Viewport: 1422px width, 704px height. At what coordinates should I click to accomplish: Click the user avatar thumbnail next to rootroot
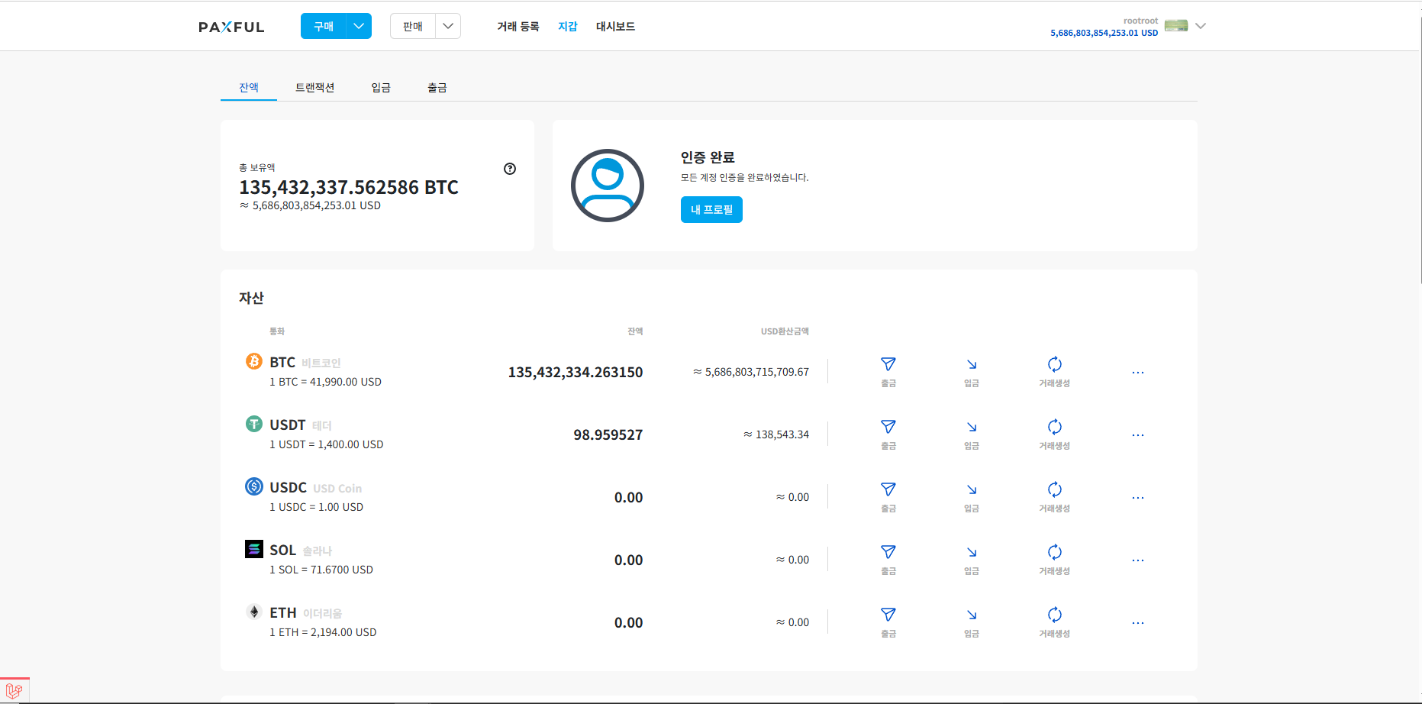click(x=1175, y=25)
